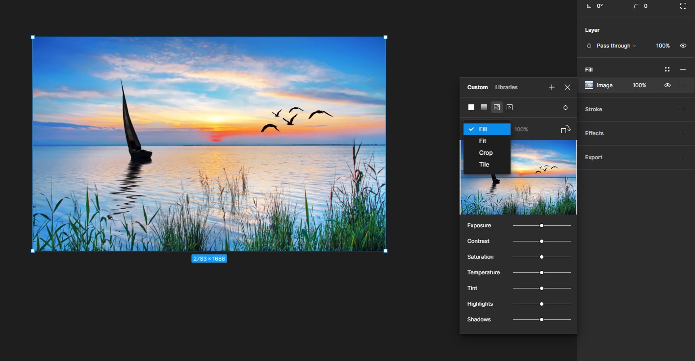Choose Crop from the image mode menu
The height and width of the screenshot is (361, 695).
tap(486, 153)
